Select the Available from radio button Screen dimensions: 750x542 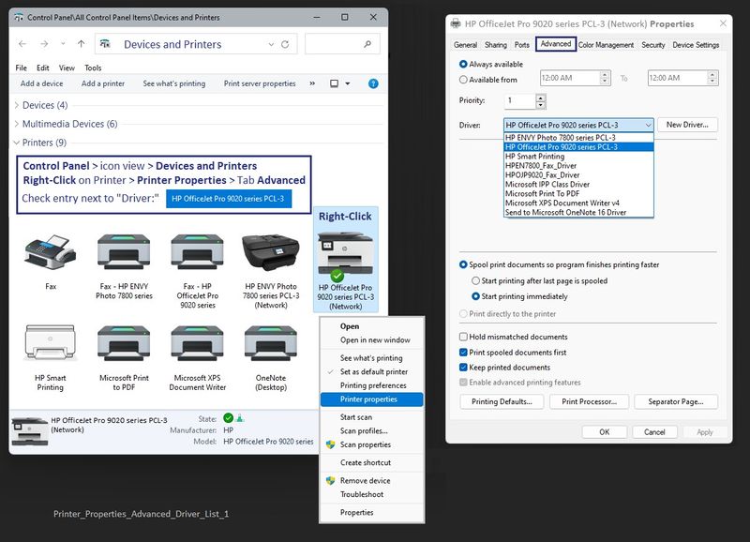[464, 80]
